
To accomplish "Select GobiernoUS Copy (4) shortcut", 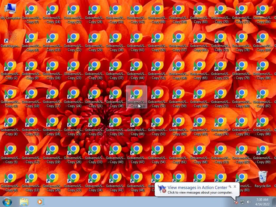I will click(x=11, y=125).
